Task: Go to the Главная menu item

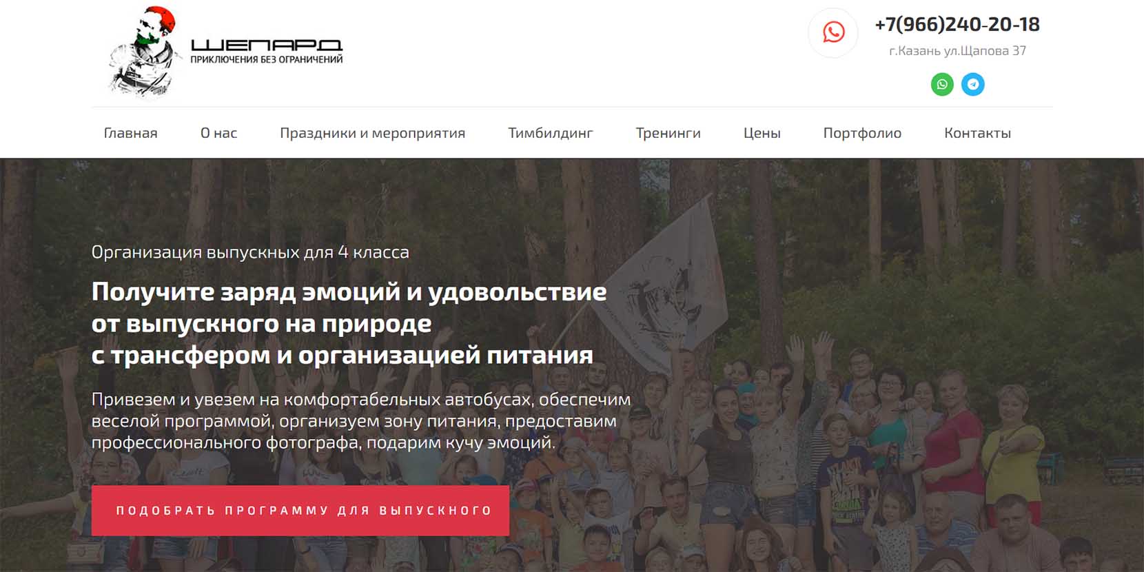Action: pyautogui.click(x=131, y=133)
